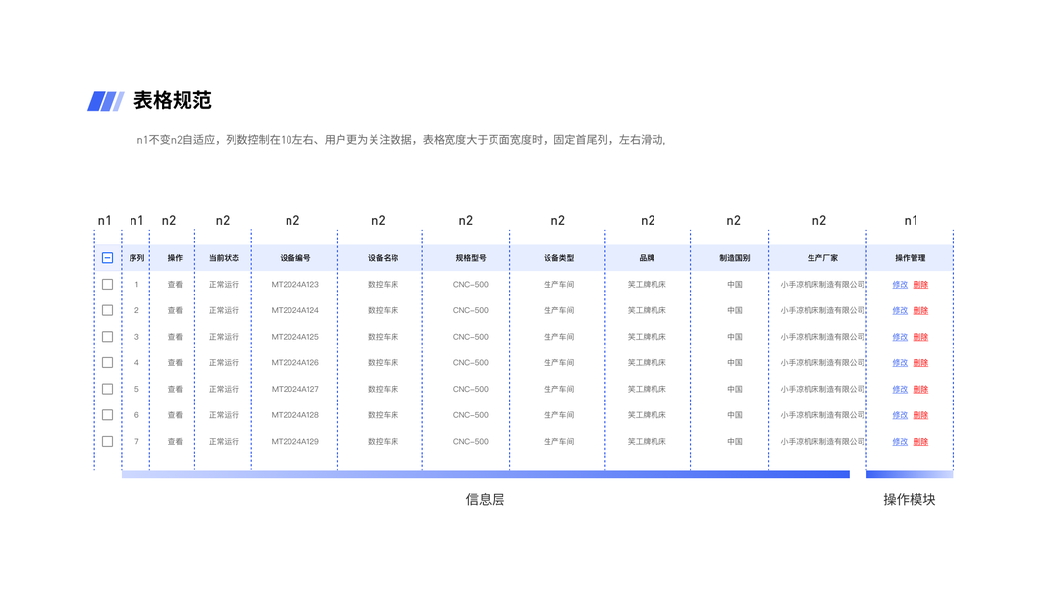Click the 设备类型 column header
The image size is (1047, 589).
(559, 258)
